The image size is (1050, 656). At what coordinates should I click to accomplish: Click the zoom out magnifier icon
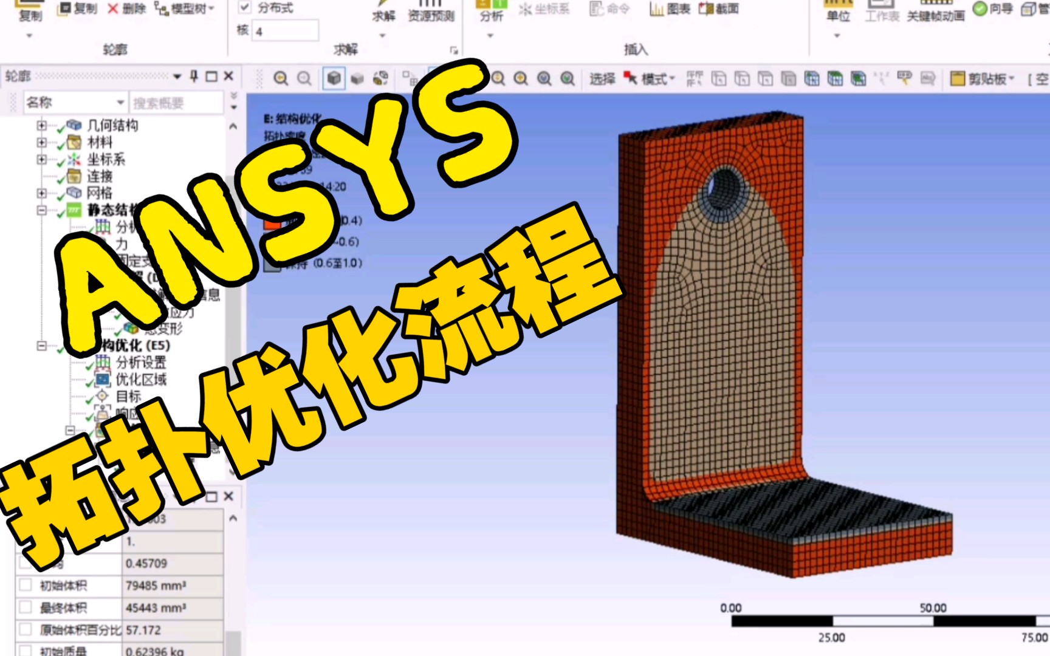304,78
